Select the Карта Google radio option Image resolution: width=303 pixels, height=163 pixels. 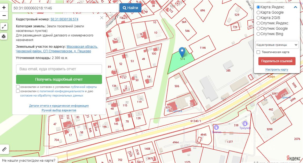258,12
